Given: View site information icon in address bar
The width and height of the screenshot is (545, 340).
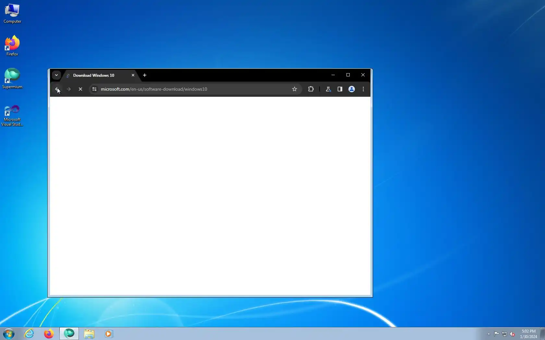Looking at the screenshot, I should 94,89.
